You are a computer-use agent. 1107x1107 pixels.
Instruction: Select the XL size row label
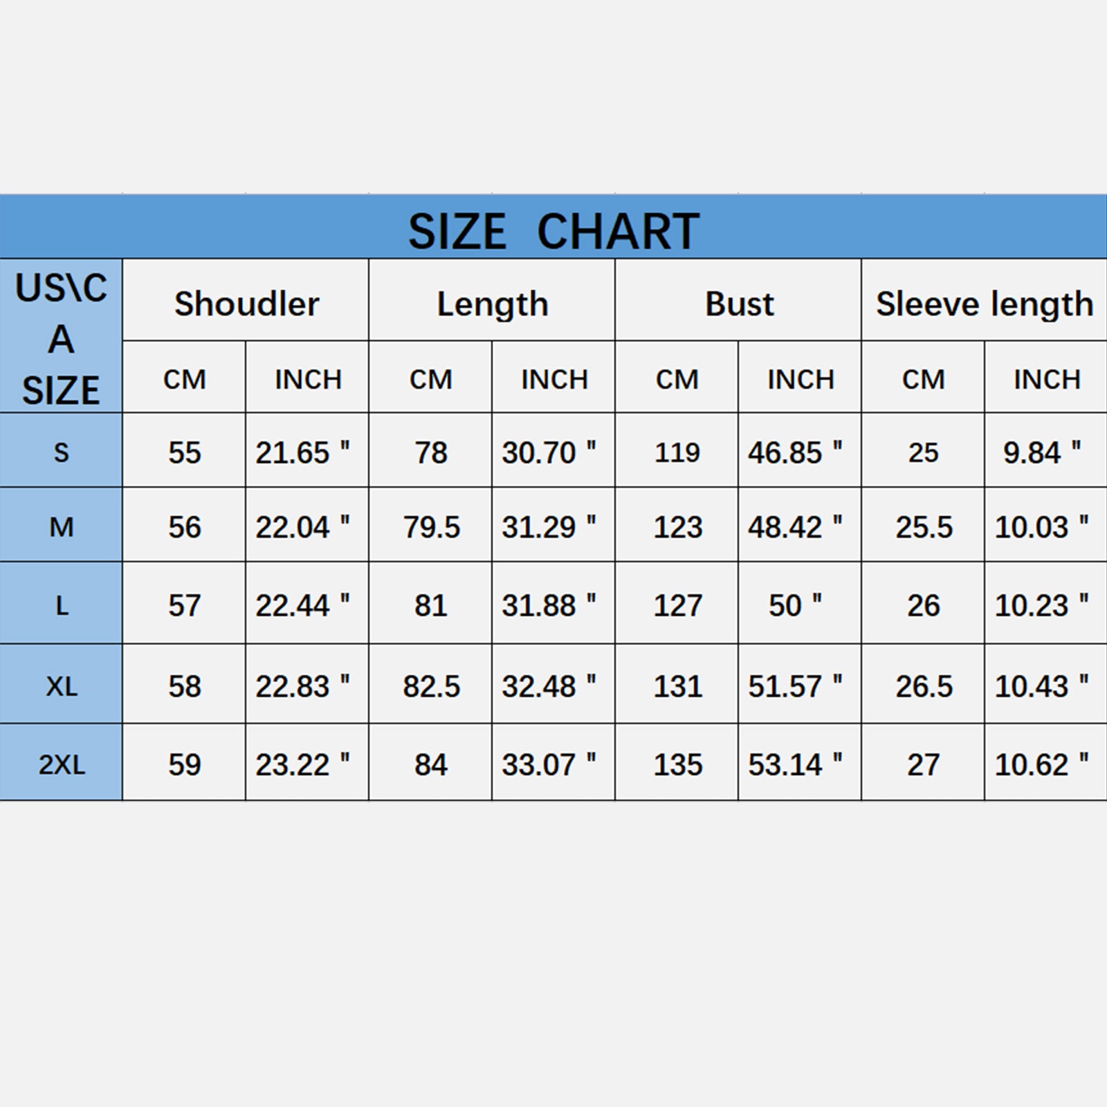click(x=61, y=686)
